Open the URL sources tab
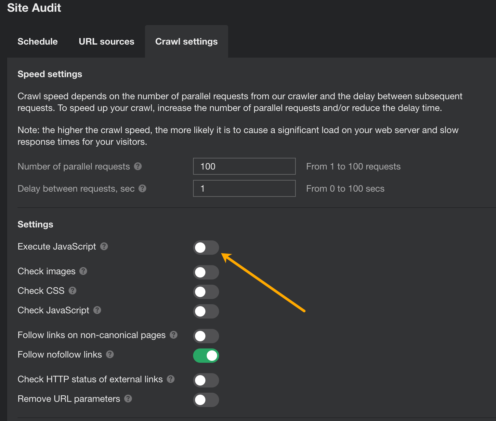Viewport: 496px width, 421px height. click(106, 41)
